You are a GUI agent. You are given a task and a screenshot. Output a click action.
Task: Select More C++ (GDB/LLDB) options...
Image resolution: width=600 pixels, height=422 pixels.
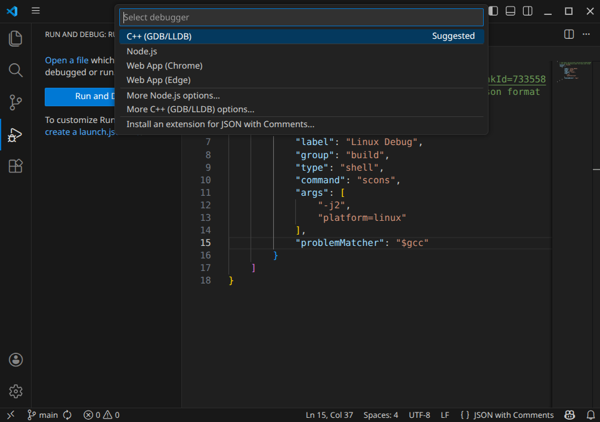click(302, 109)
